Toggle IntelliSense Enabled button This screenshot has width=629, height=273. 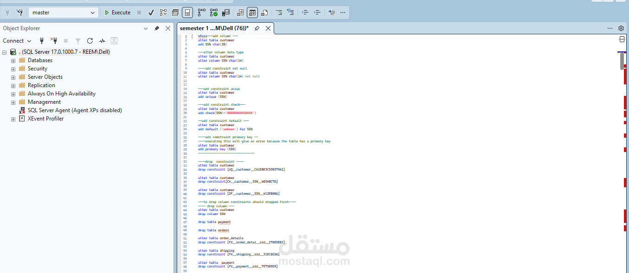coord(187,13)
